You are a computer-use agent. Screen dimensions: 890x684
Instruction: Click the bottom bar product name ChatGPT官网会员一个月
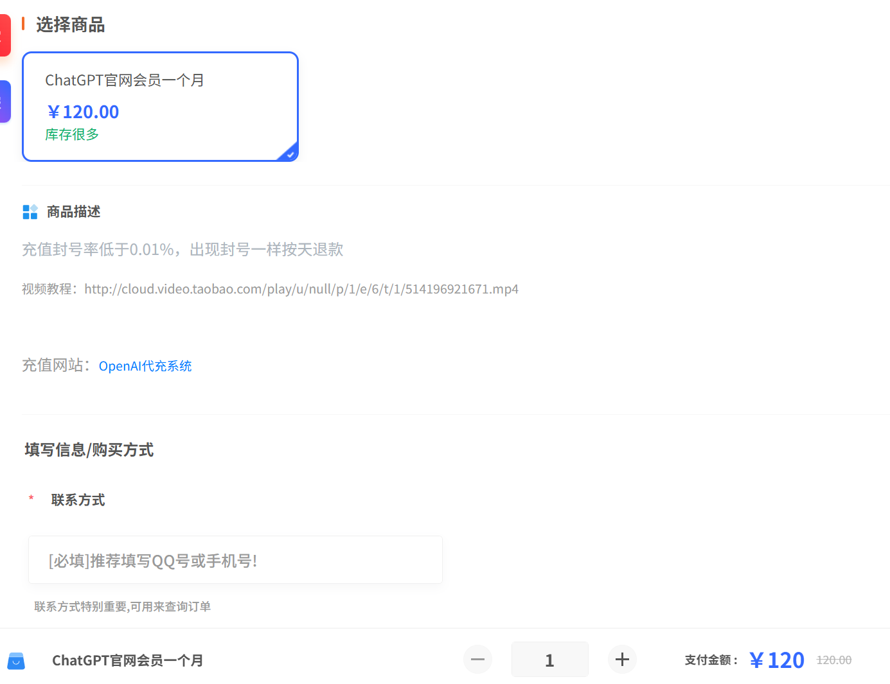pyautogui.click(x=128, y=661)
